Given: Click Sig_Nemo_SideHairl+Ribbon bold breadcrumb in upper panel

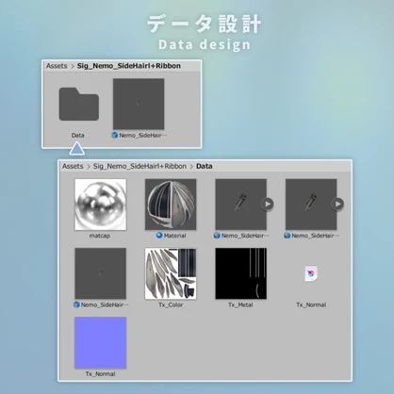Looking at the screenshot, I should click(x=129, y=66).
